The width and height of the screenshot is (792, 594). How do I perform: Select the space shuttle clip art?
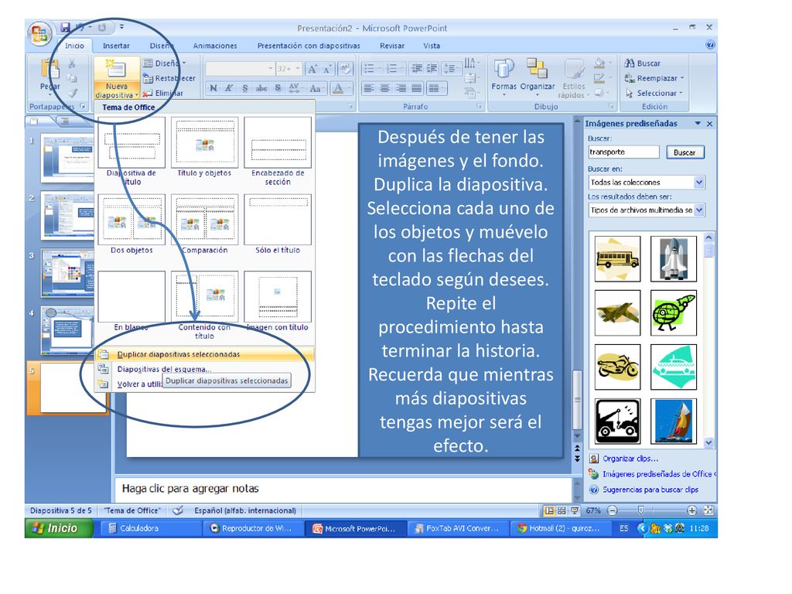pyautogui.click(x=674, y=258)
